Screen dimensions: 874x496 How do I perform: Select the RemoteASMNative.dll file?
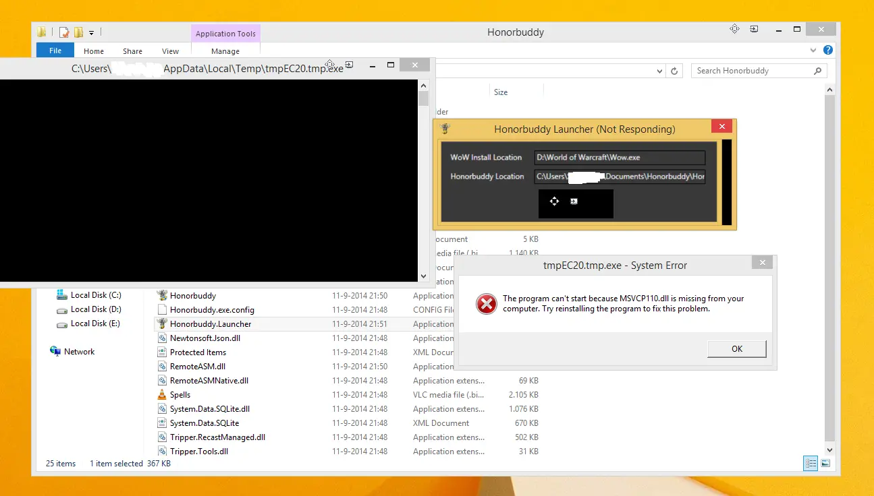(209, 381)
